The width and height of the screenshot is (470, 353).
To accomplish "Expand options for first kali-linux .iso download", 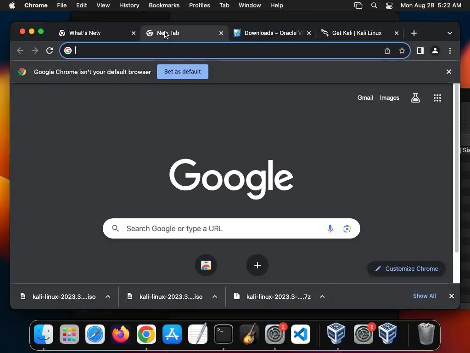I will [108, 296].
